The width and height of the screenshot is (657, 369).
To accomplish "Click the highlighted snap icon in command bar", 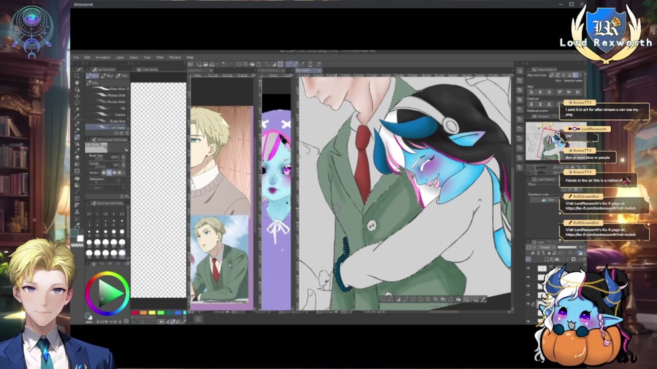I will (x=288, y=64).
